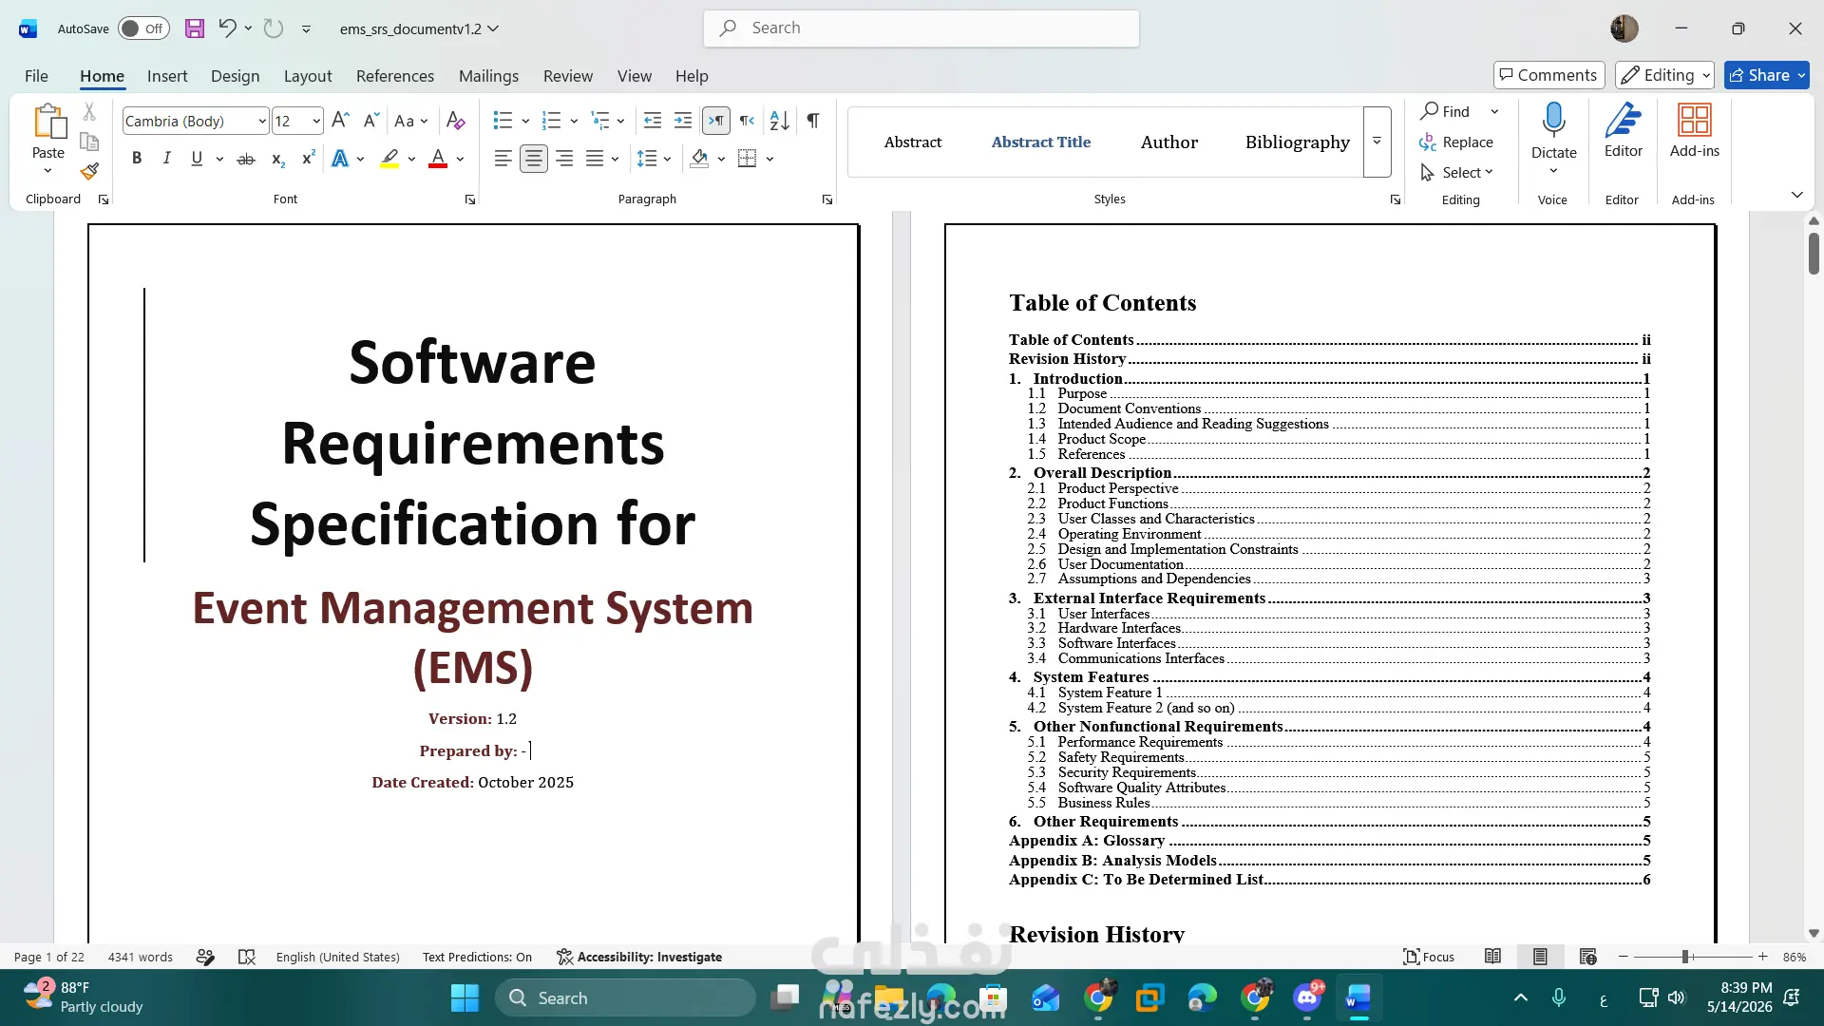Undo the last action
Screen dimensions: 1824x1026
click(226, 28)
